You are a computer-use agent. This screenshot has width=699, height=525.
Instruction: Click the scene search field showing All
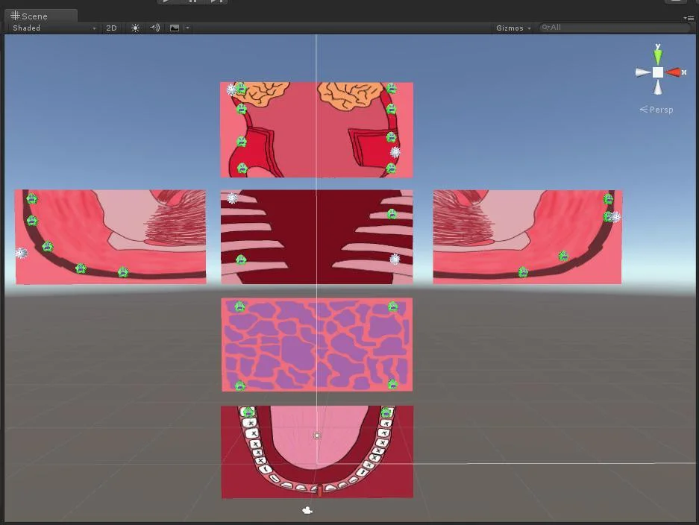click(x=614, y=28)
